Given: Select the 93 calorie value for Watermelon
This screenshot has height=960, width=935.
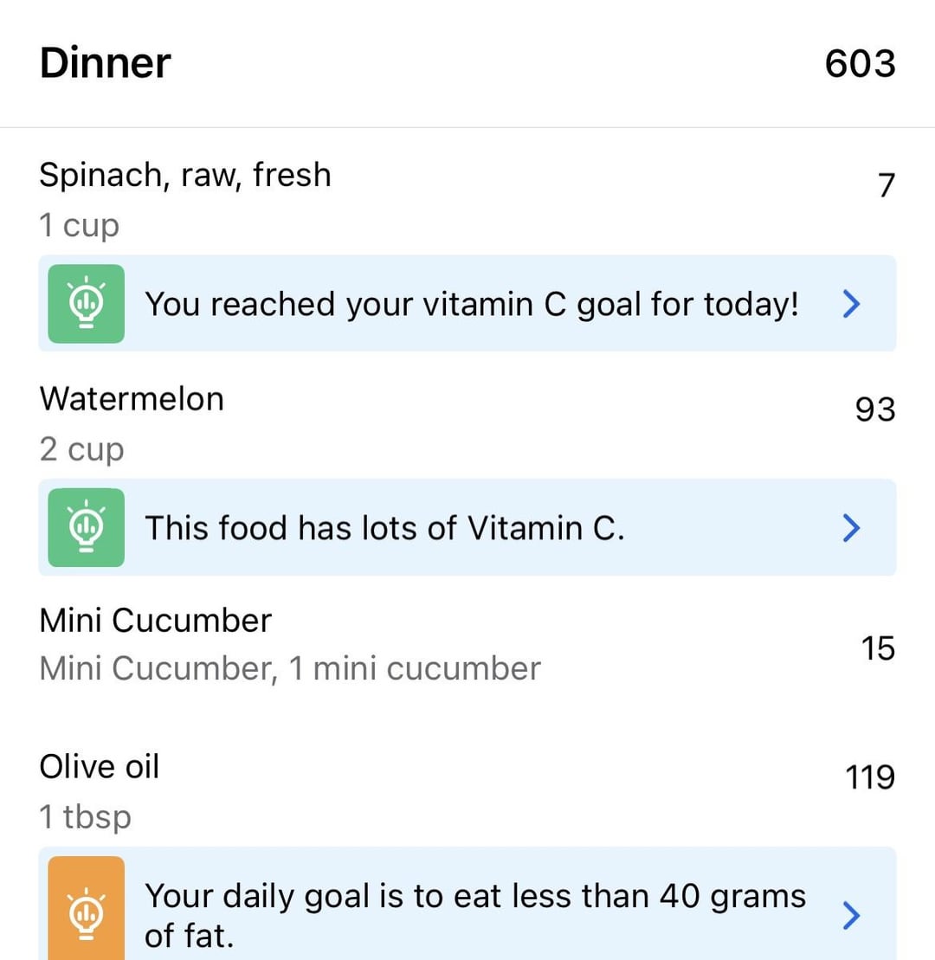Looking at the screenshot, I should pos(874,409).
